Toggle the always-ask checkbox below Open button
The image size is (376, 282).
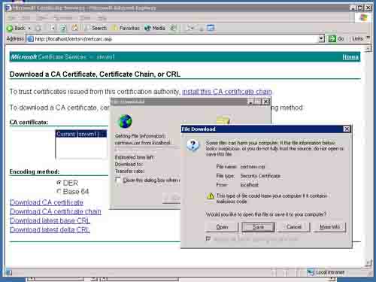pos(208,238)
